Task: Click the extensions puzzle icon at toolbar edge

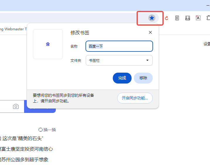Action: pos(208,18)
